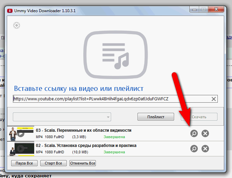
Task: Open the 02 - Scala video thumbnail
Action: pos(21,149)
